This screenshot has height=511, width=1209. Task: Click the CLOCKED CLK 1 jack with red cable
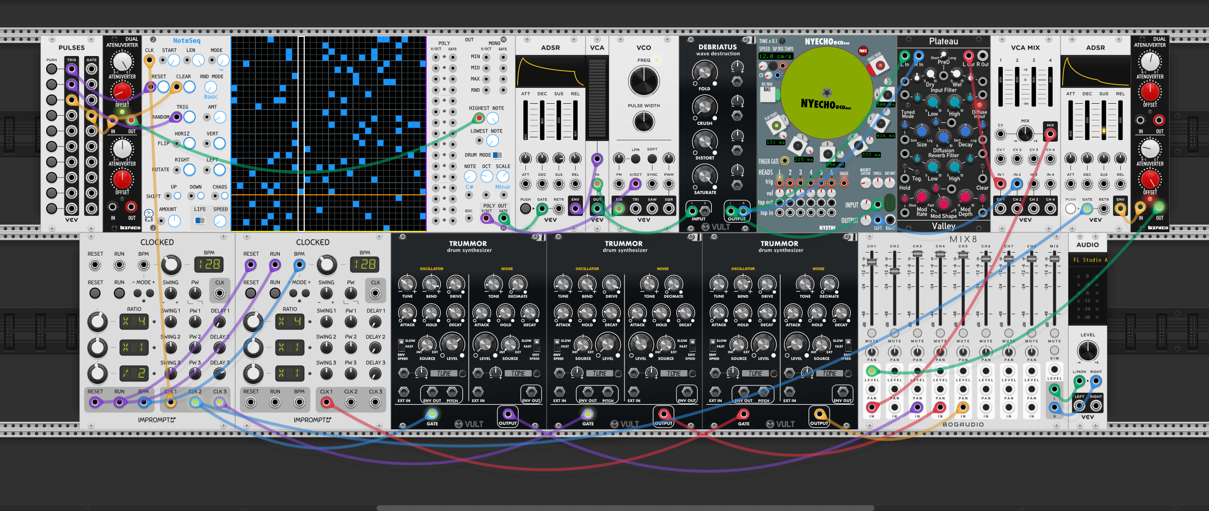(x=326, y=402)
